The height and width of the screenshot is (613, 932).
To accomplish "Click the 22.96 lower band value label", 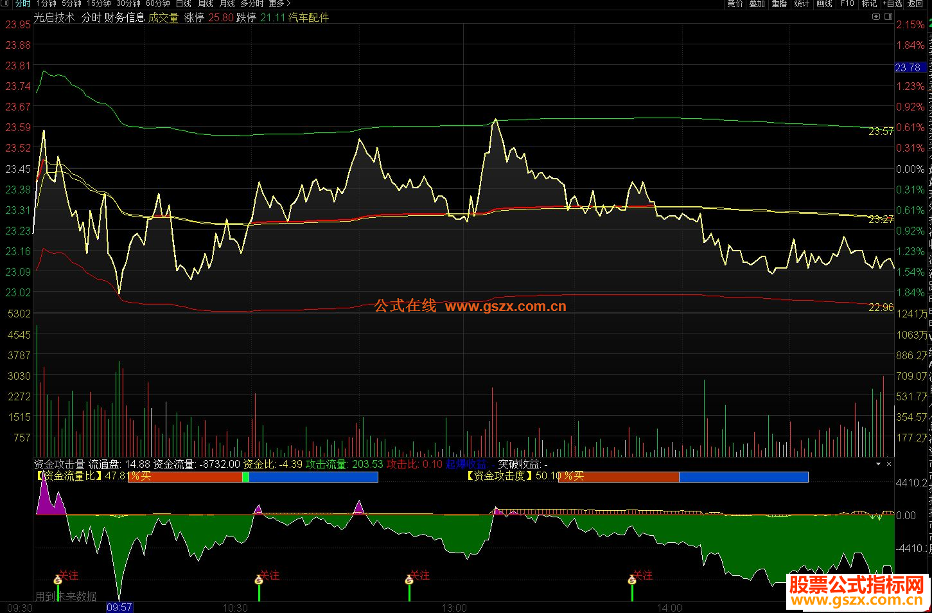I will pyautogui.click(x=881, y=308).
